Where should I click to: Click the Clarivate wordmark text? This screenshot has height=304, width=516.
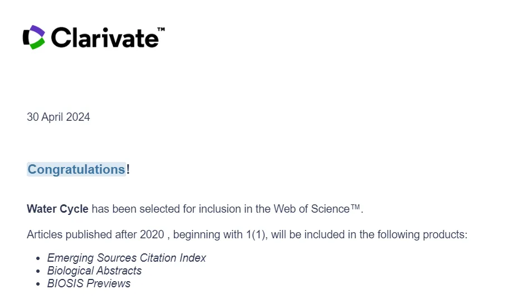104,38
